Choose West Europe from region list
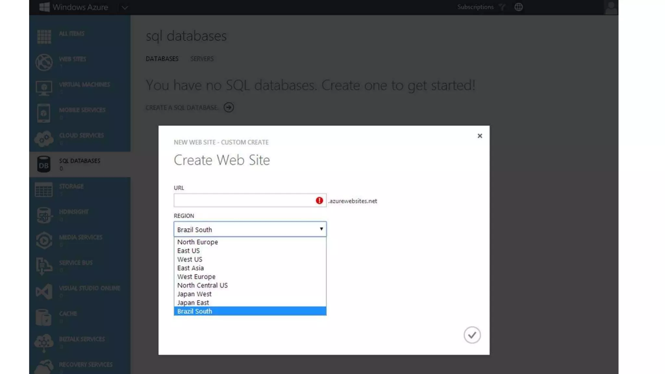This screenshot has width=665, height=374. coord(196,277)
